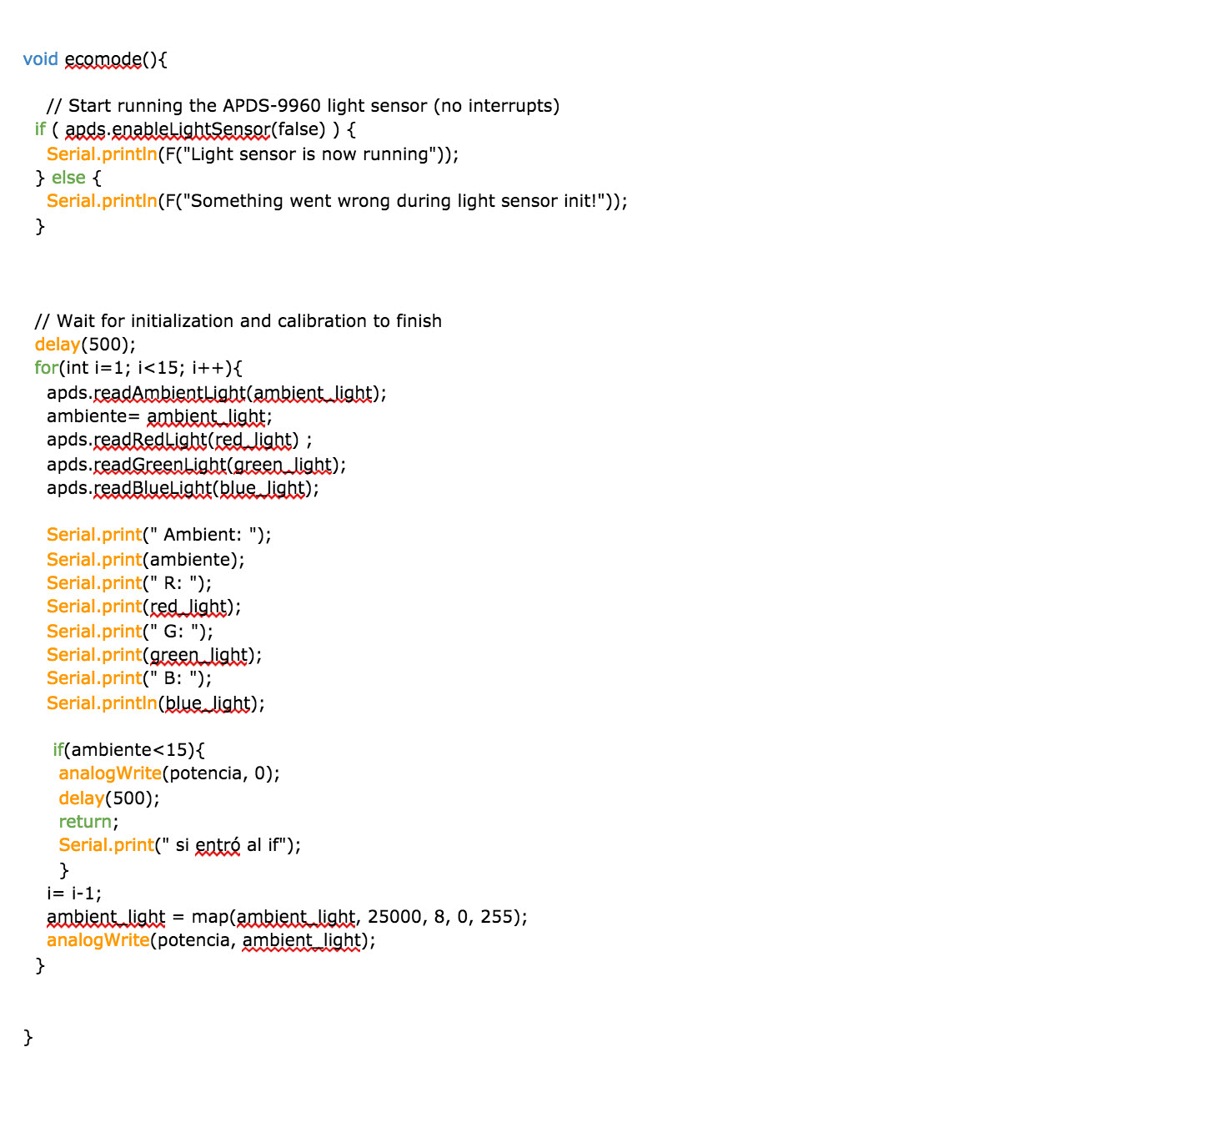The image size is (1229, 1128).
Task: Click the line Serial.println(blue_light)
Action: [x=156, y=703]
